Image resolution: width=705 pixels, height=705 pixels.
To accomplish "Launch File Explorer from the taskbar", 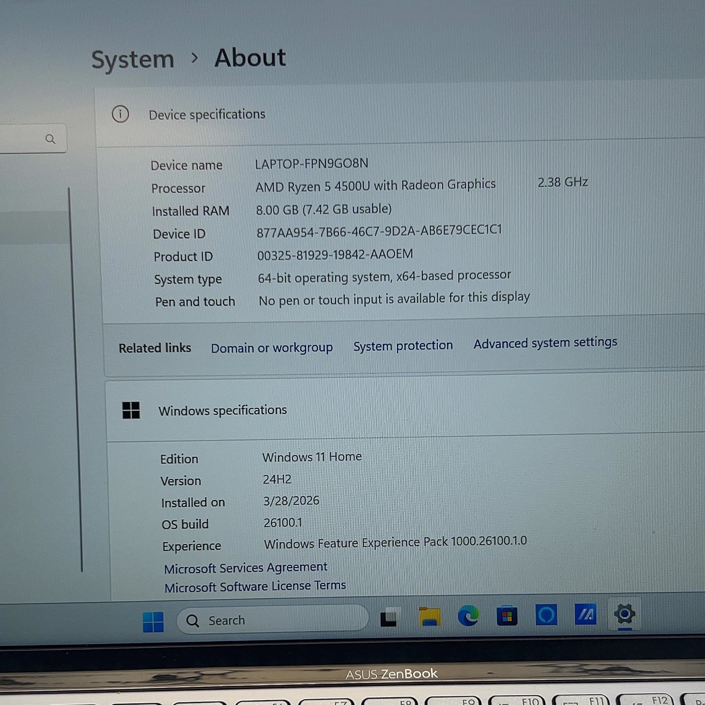I will click(429, 616).
